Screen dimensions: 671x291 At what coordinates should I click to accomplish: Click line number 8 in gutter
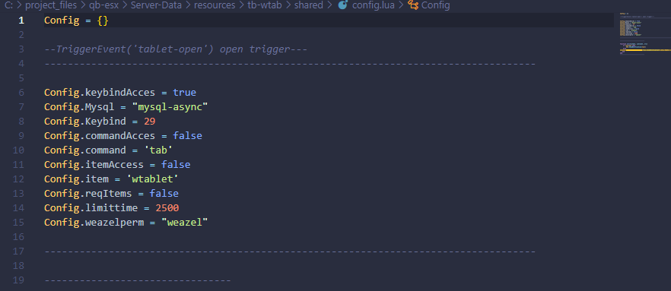21,122
